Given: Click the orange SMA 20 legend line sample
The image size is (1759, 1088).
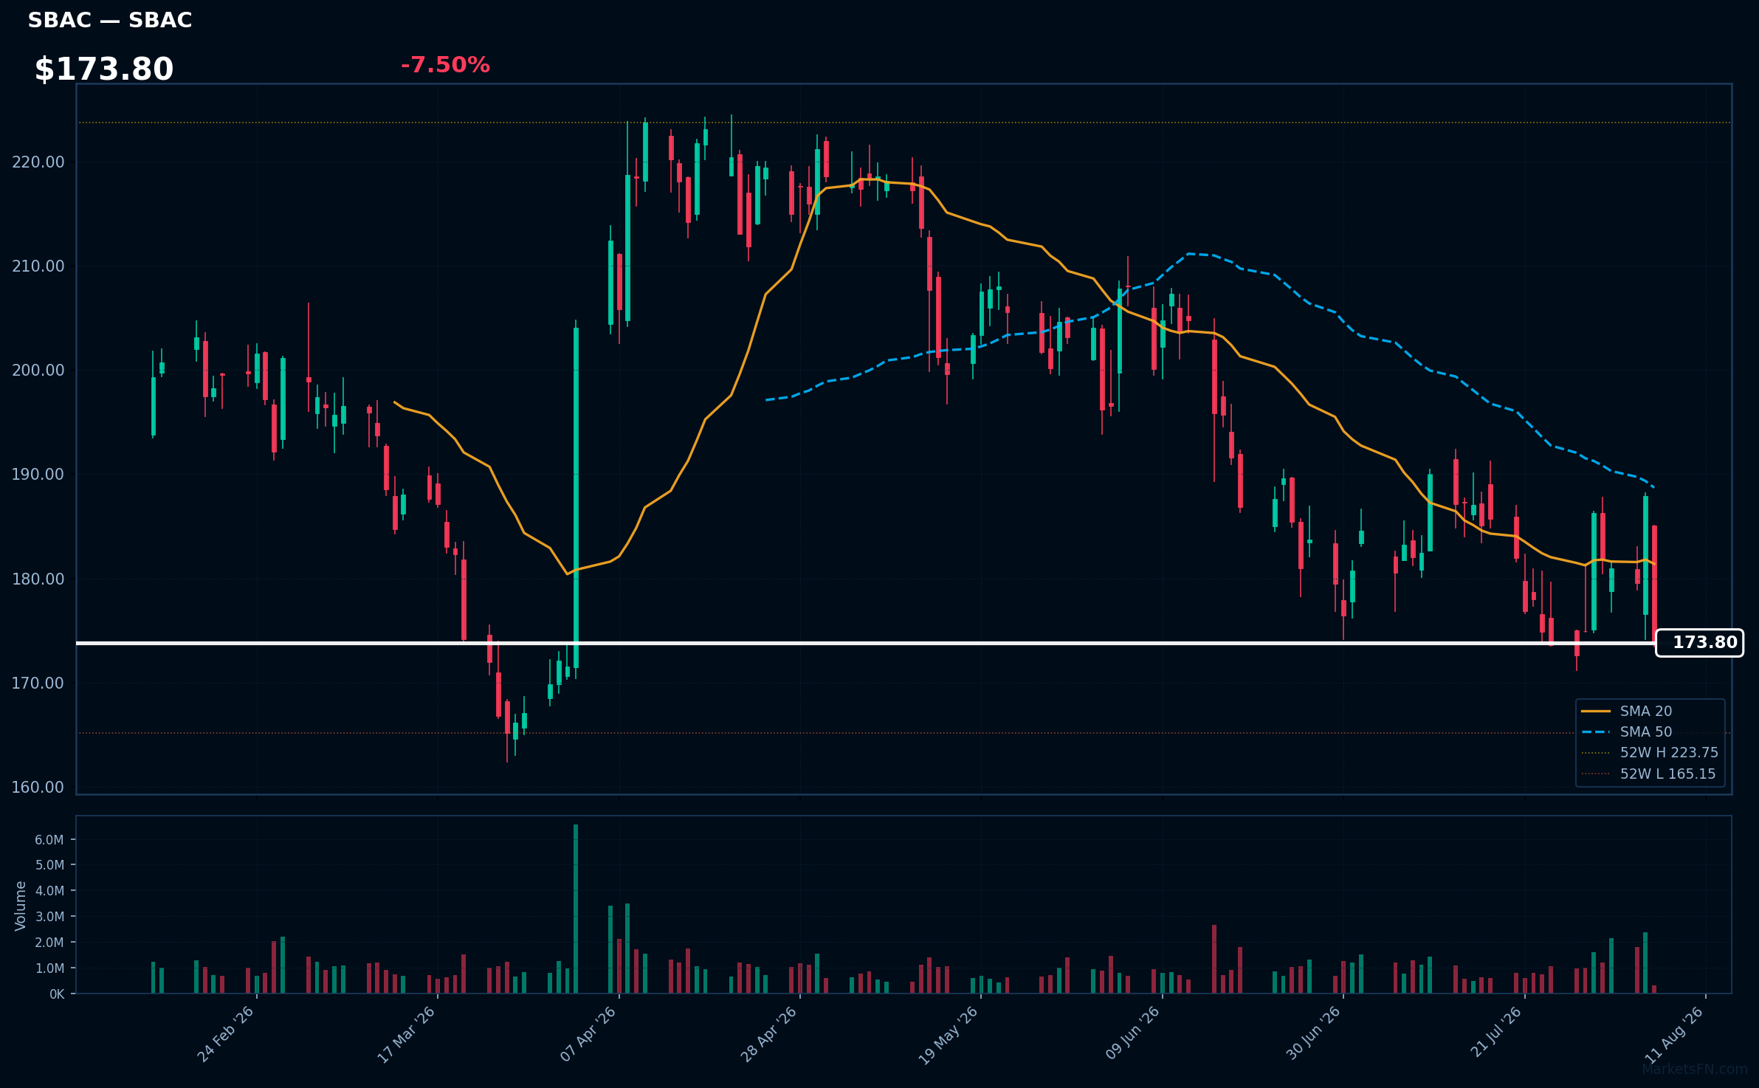Looking at the screenshot, I should [1596, 712].
